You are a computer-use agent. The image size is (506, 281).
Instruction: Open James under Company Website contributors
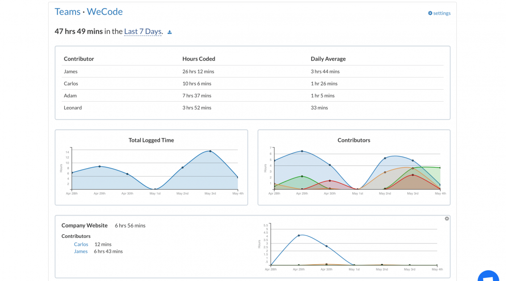[x=80, y=252]
